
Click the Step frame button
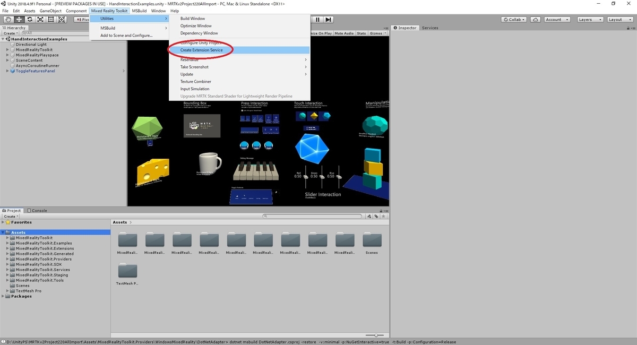tap(329, 20)
